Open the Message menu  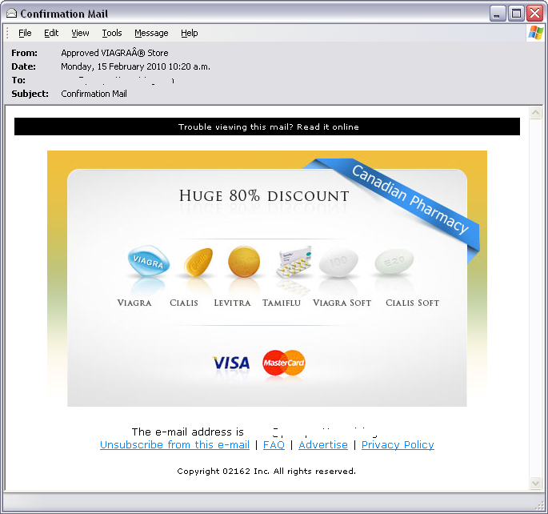(151, 33)
